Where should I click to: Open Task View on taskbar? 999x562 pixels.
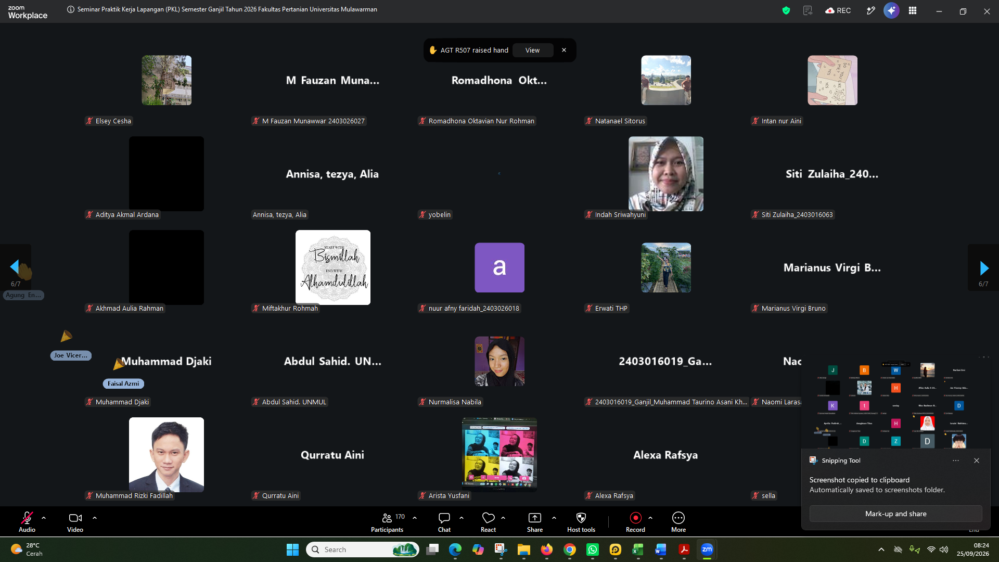click(432, 550)
